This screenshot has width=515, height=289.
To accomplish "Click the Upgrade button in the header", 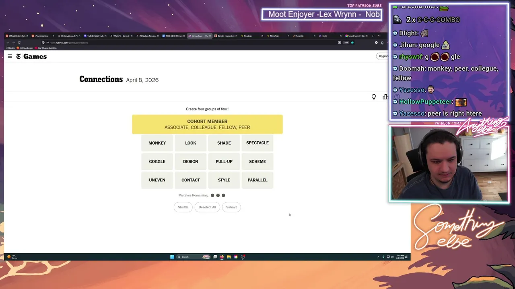I will tap(383, 56).
